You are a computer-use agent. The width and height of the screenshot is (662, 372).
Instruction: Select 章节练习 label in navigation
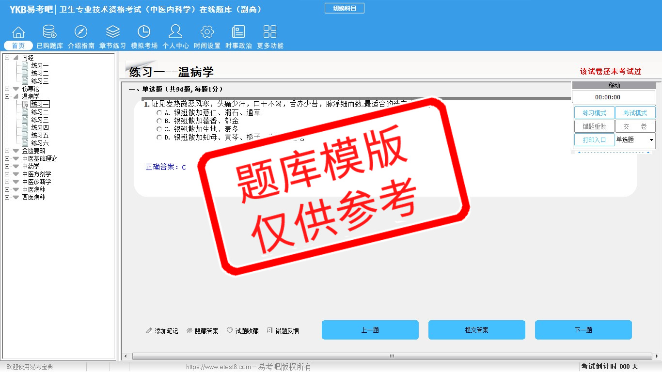tap(112, 46)
